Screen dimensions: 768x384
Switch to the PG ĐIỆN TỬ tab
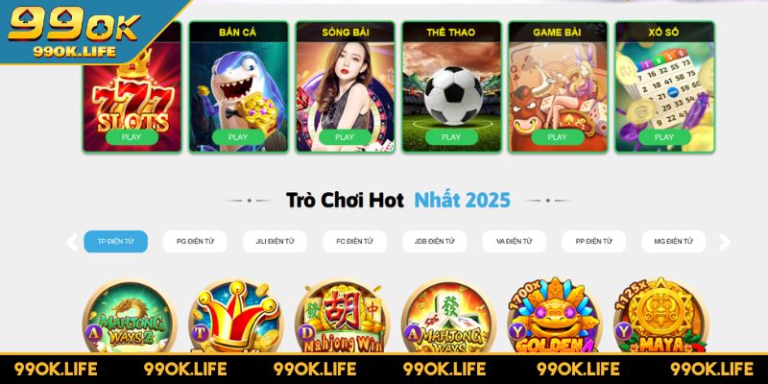[x=195, y=242]
